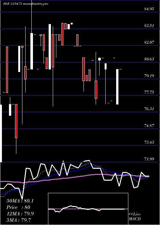Click the 84.95 price axis label

pos(149,9)
